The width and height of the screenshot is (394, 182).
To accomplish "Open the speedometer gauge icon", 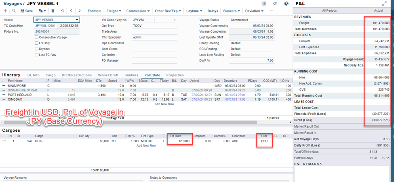I will 275,4.
